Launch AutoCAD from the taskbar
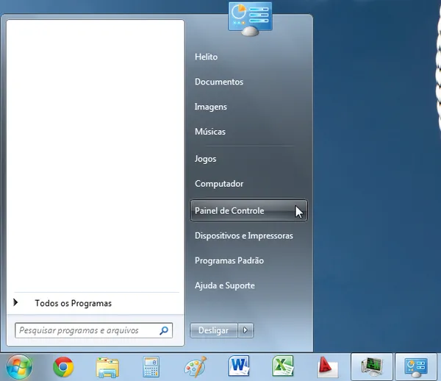The width and height of the screenshot is (441, 381). point(327,367)
